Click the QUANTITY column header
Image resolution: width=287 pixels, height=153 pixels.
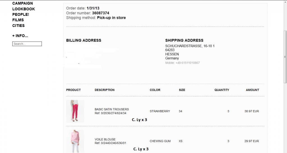(x=222, y=90)
